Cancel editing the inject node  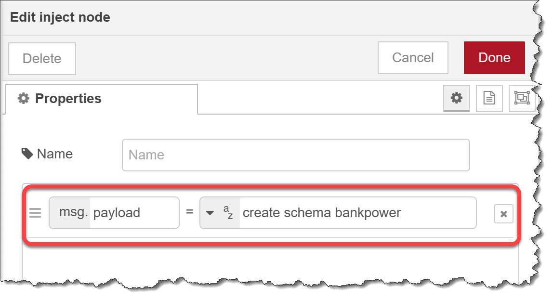coord(413,58)
